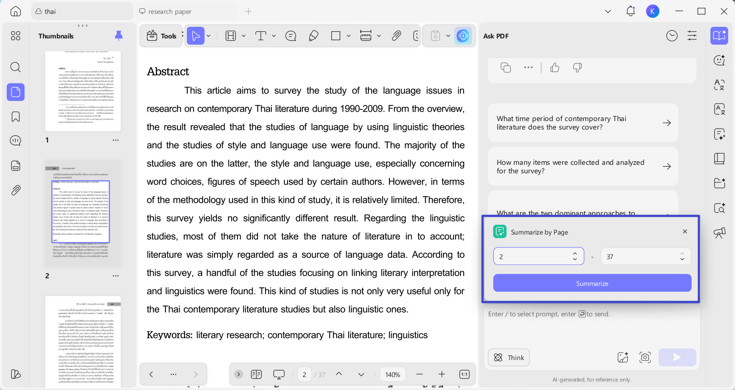735x390 pixels.
Task: Expand the shape tool dropdown
Action: pos(349,36)
